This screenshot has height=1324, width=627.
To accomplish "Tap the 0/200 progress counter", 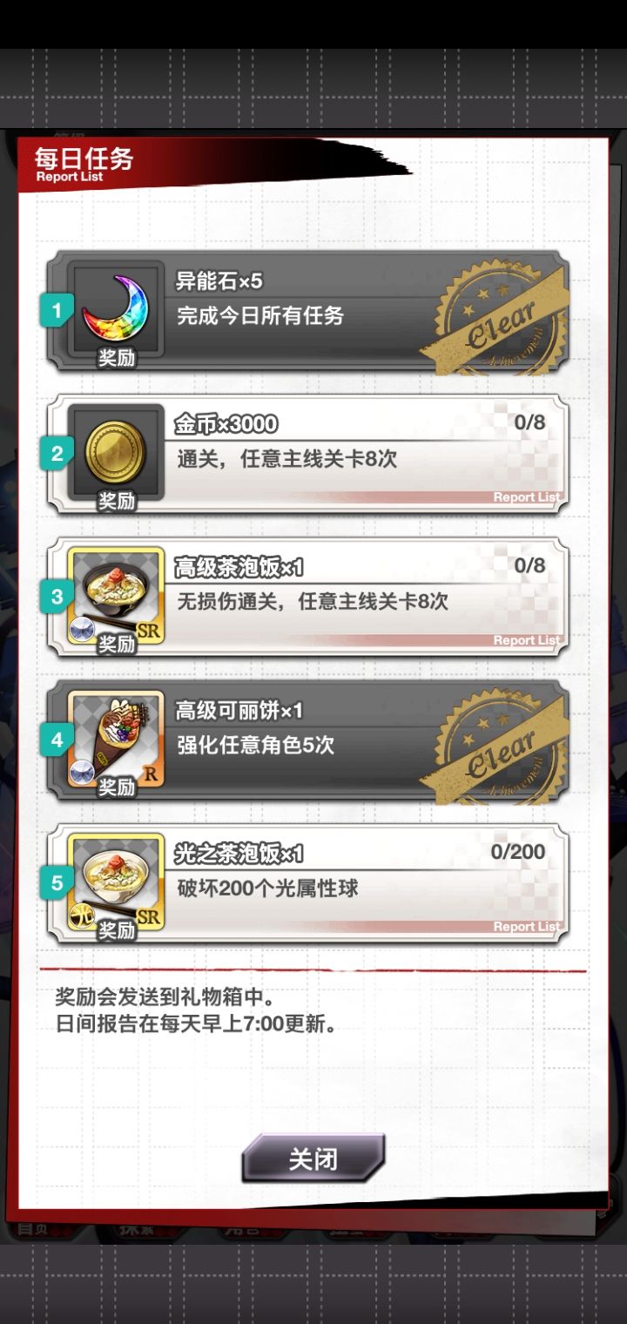I will click(518, 851).
